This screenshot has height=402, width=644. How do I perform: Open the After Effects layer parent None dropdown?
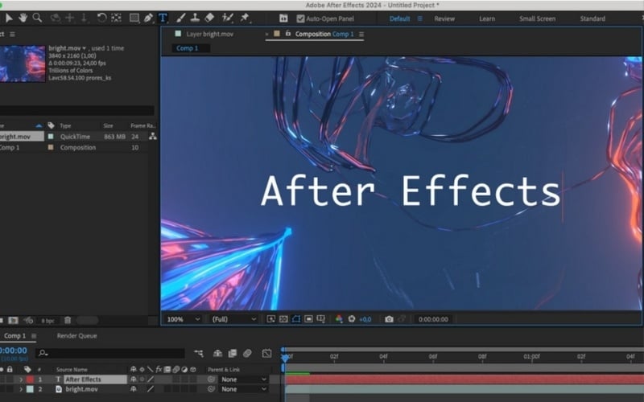(x=244, y=379)
